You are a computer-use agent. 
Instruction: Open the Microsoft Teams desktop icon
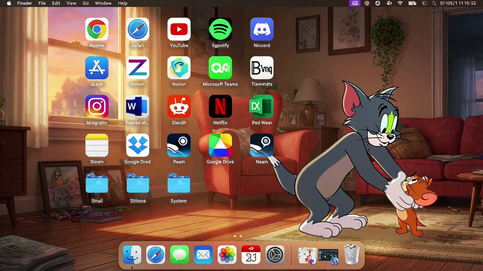tap(220, 68)
